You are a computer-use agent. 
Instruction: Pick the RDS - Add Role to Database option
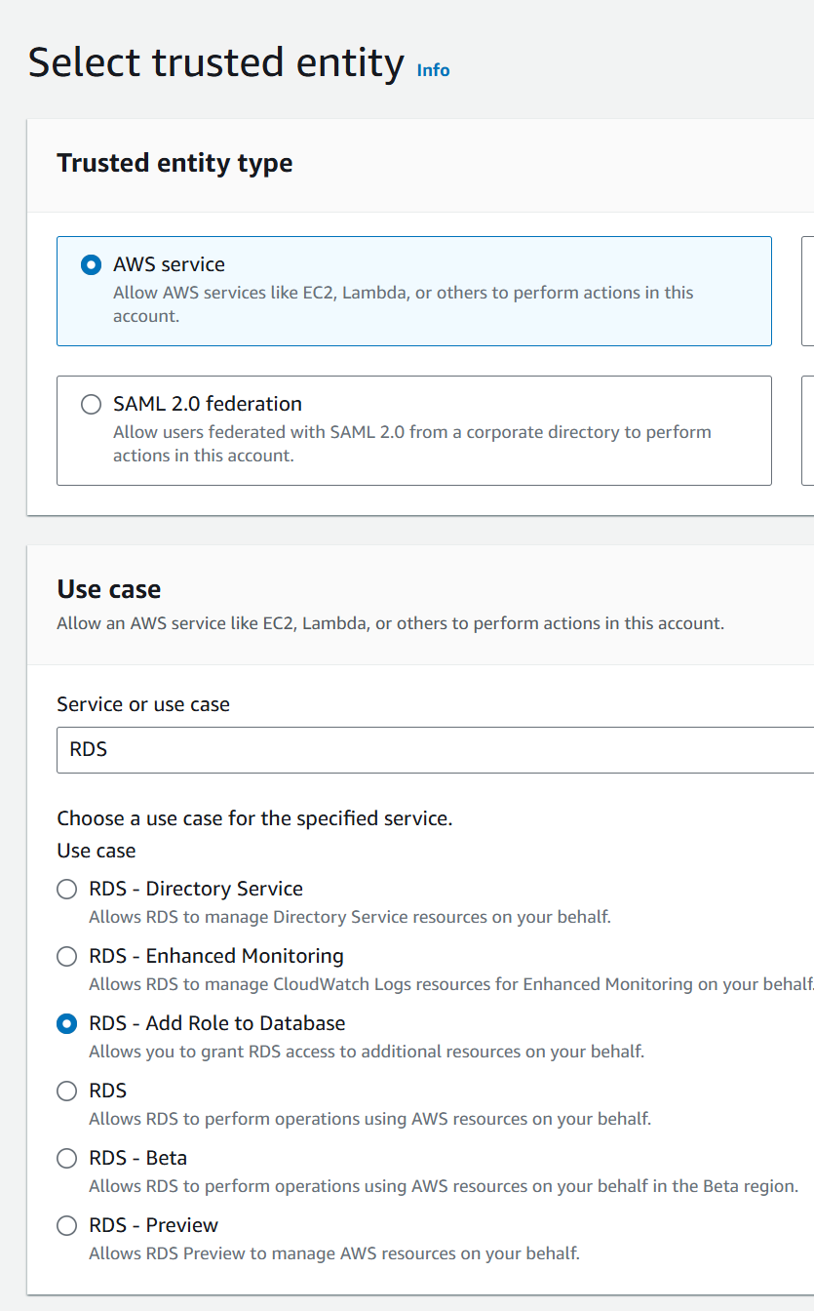pos(67,1023)
